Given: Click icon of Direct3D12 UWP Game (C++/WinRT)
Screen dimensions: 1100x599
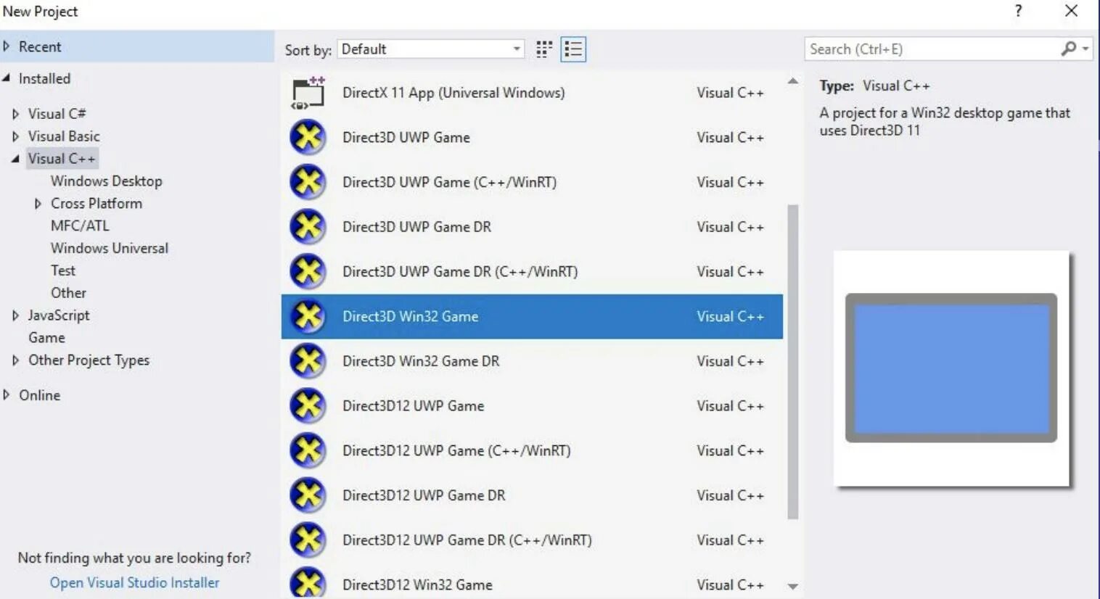Looking at the screenshot, I should click(x=308, y=450).
